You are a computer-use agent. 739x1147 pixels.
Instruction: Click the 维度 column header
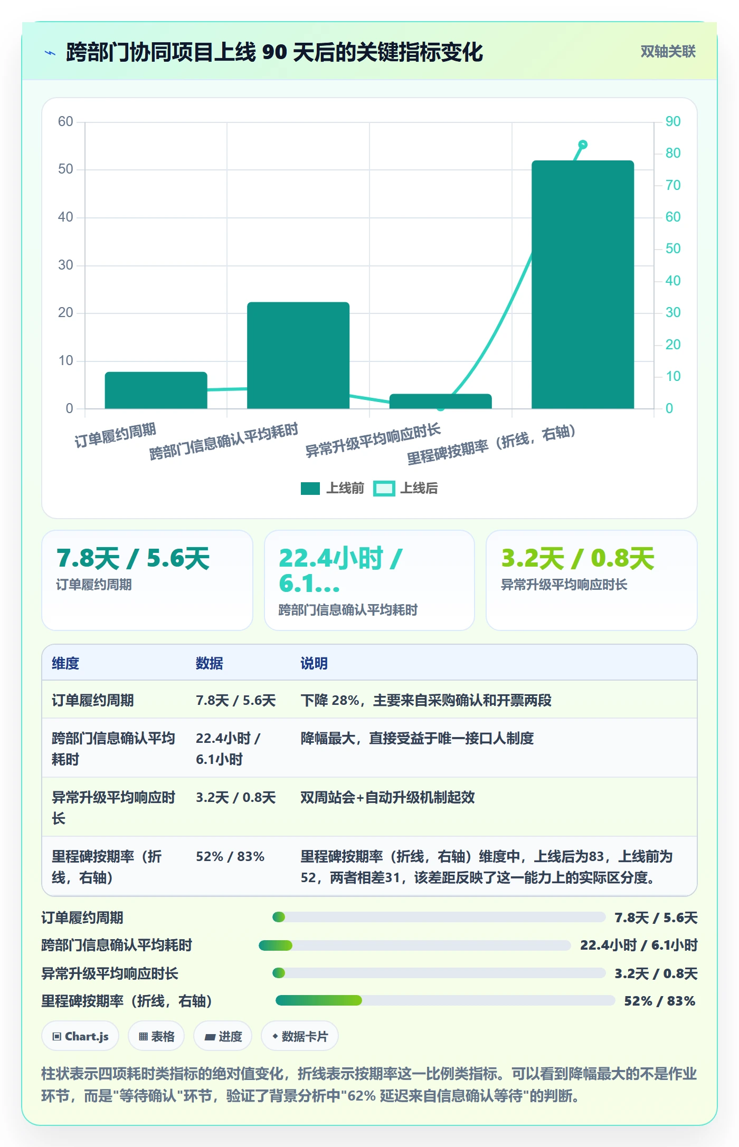coord(65,663)
